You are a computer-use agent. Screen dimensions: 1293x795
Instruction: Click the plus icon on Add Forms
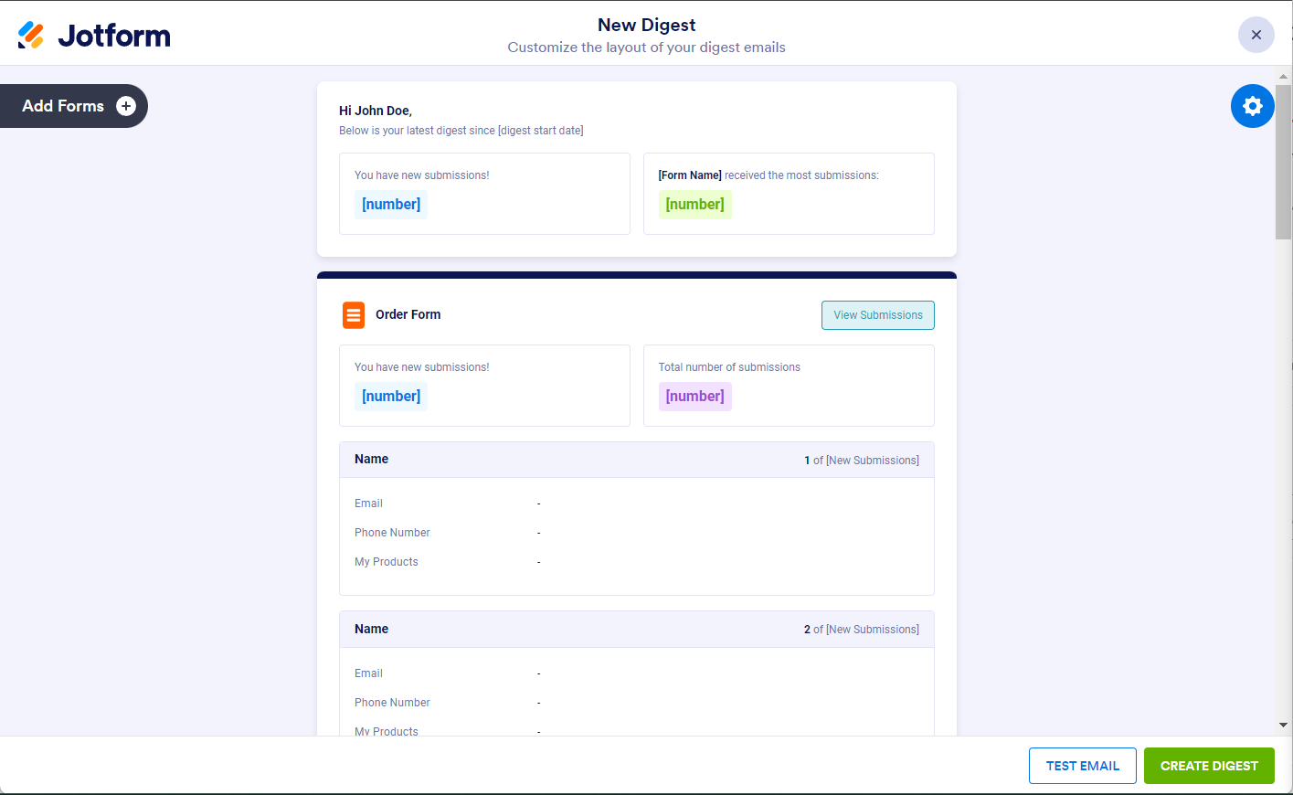point(126,106)
